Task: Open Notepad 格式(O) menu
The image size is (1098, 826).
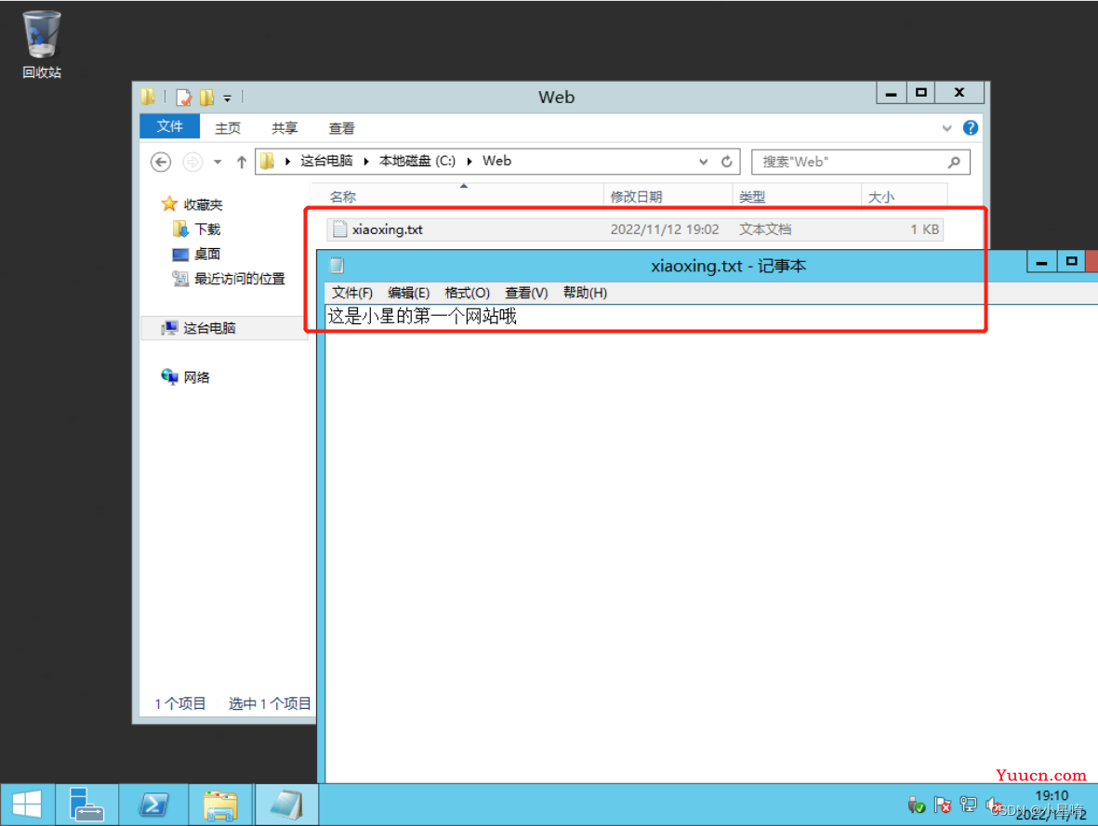Action: click(x=467, y=293)
